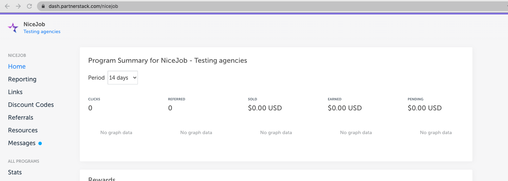Open Stats under All Programs
This screenshot has width=508, height=181.
click(x=15, y=172)
